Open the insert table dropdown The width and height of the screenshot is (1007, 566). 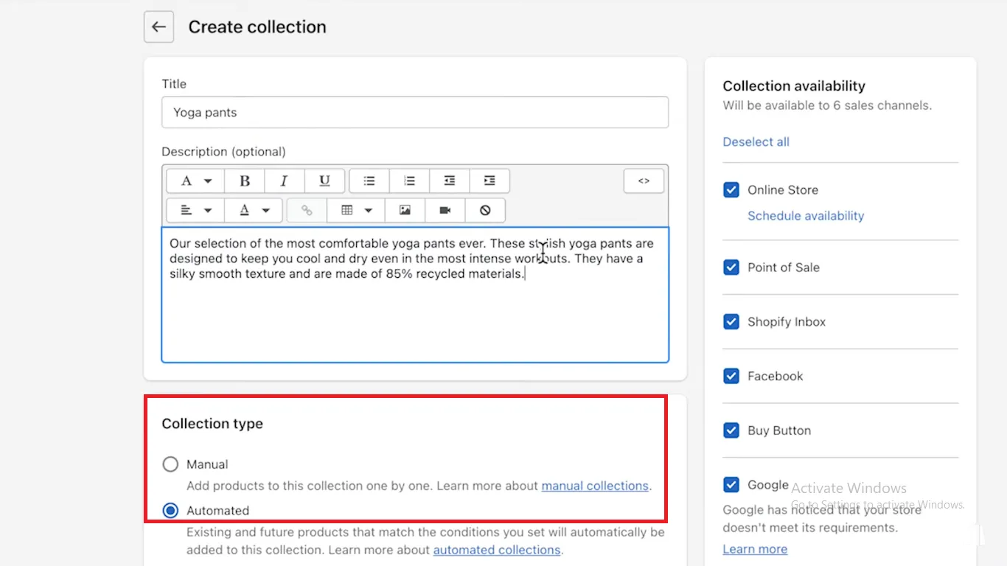click(356, 210)
